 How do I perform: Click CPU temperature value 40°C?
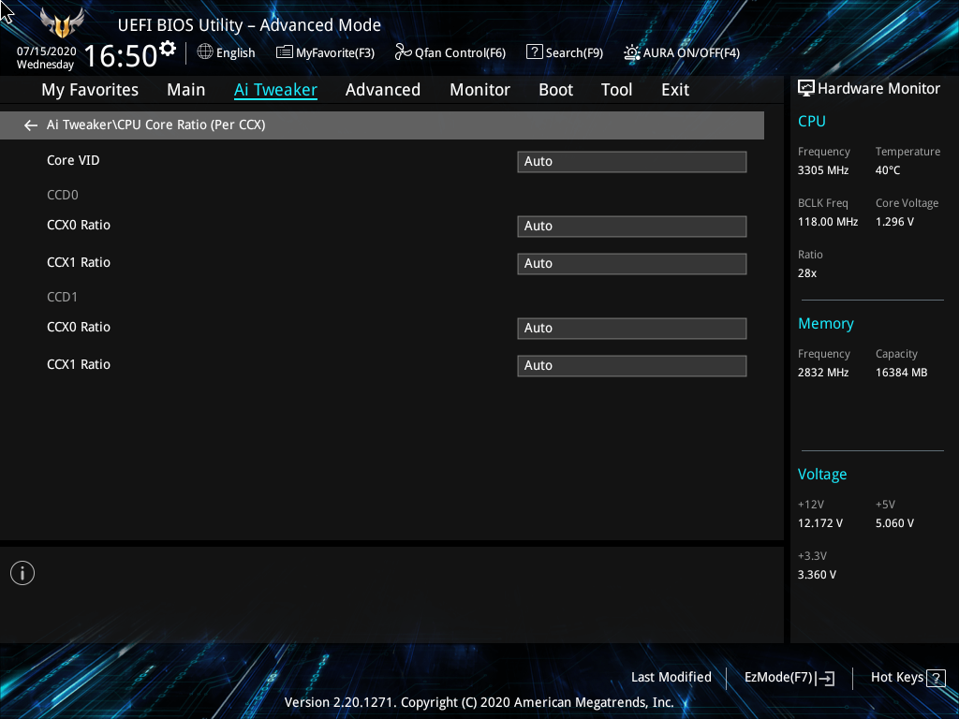click(888, 170)
